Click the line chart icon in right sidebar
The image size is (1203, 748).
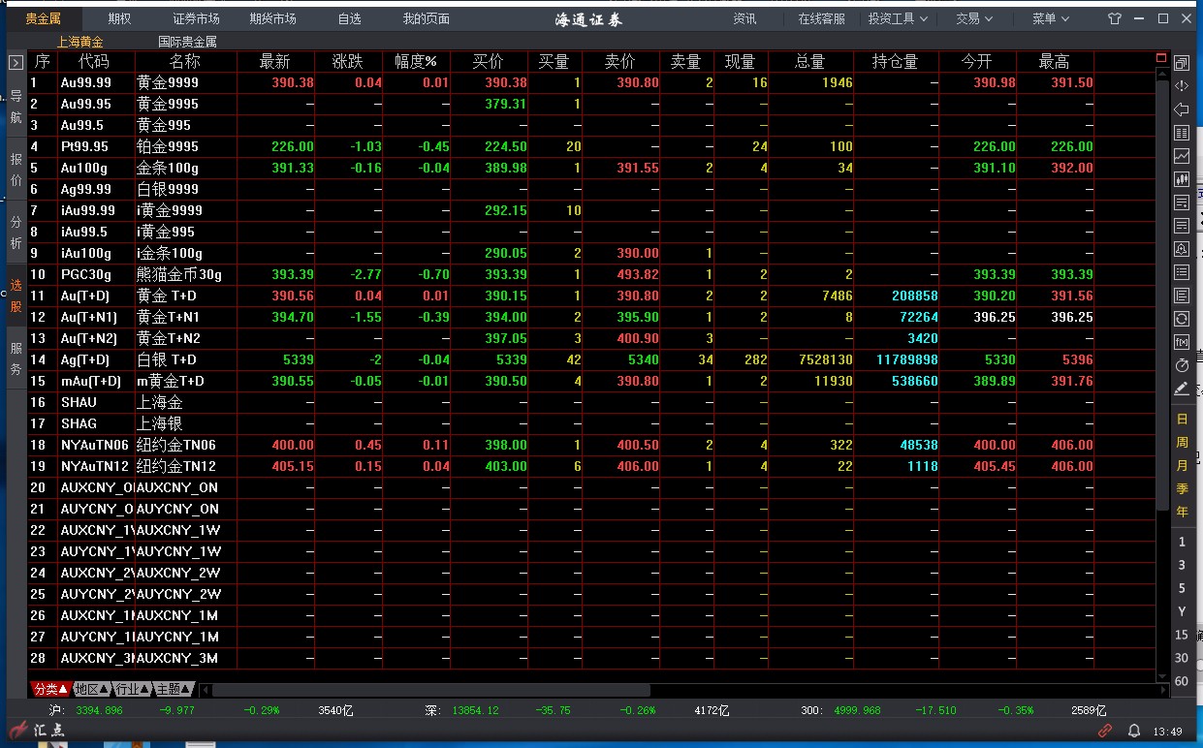point(1181,156)
